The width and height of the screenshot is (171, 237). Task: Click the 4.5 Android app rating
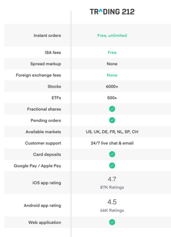click(x=112, y=202)
